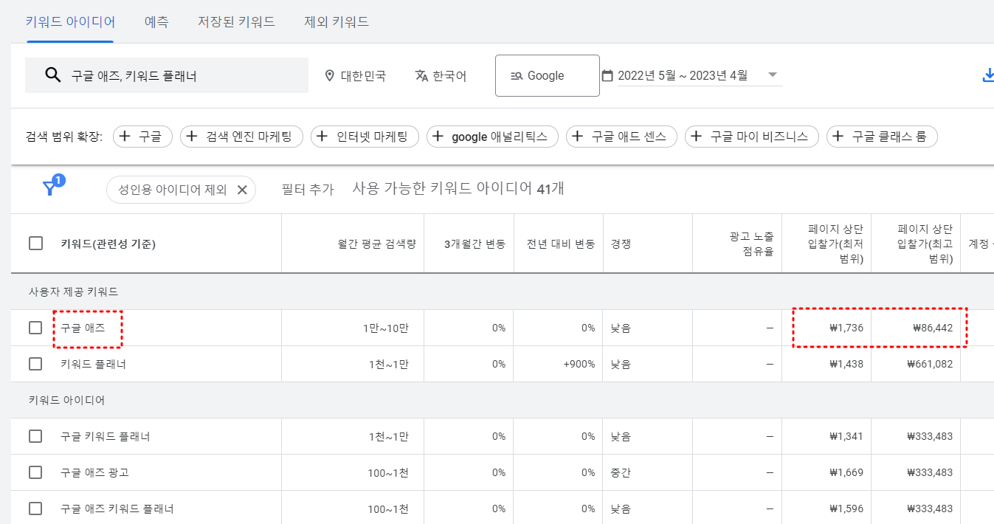Sort by 키워드(관련성 기준) column header
This screenshot has height=524, width=994.
[108, 244]
